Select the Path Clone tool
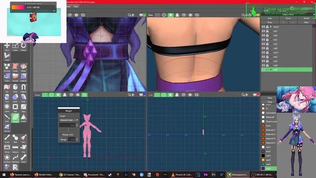 [x=15, y=158]
